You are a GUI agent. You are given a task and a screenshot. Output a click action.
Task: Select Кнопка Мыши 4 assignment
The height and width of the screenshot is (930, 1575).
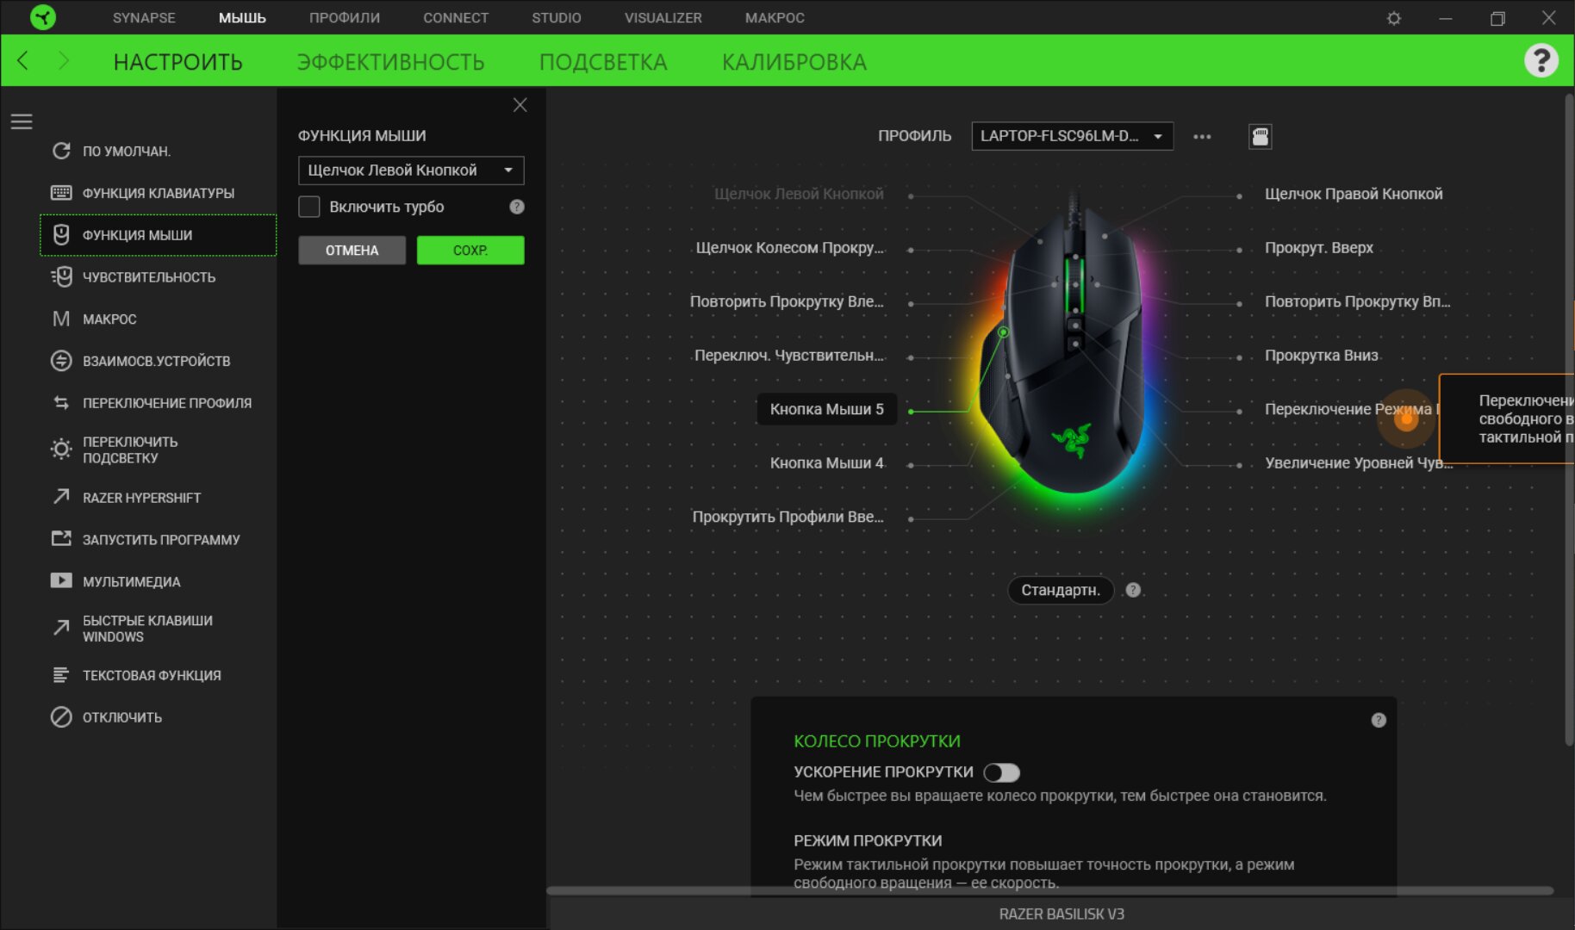[x=826, y=463]
